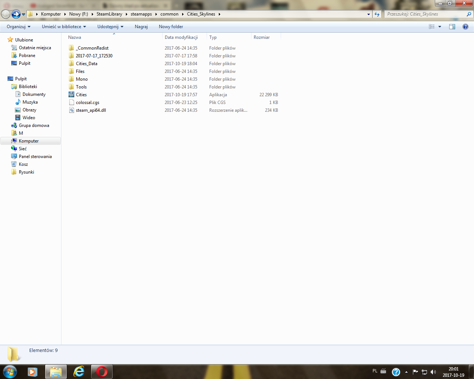
Task: Open the Wideo library
Action: 29,118
